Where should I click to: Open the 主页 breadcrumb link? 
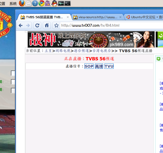48,51
